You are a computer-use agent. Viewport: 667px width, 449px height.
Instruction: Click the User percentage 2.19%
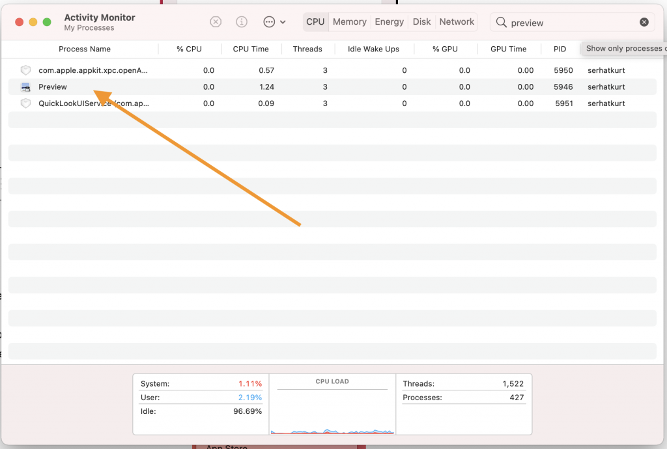(x=250, y=398)
